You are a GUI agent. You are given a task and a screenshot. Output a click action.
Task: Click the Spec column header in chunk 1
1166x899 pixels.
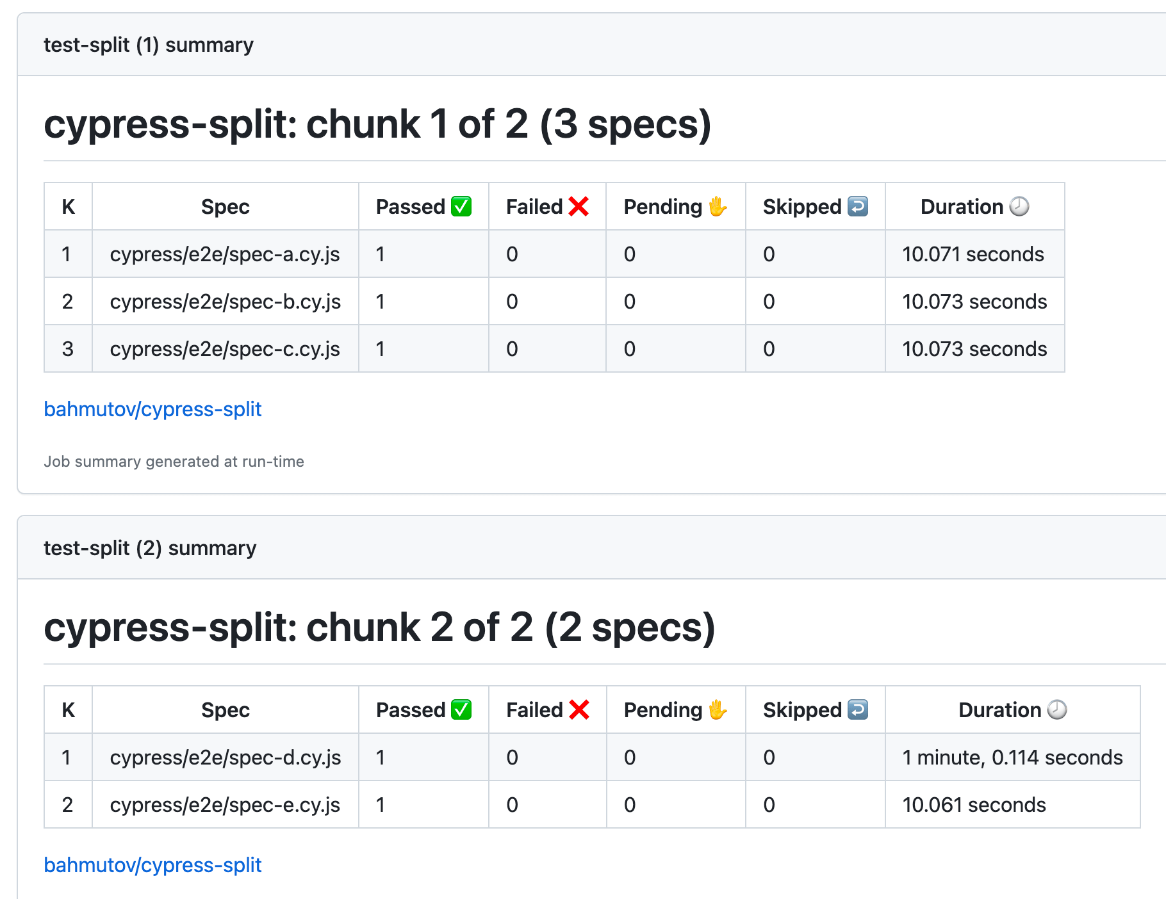226,206
